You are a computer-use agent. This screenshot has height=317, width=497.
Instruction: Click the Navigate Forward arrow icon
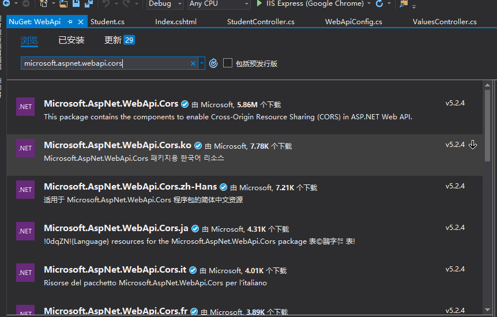26,3
